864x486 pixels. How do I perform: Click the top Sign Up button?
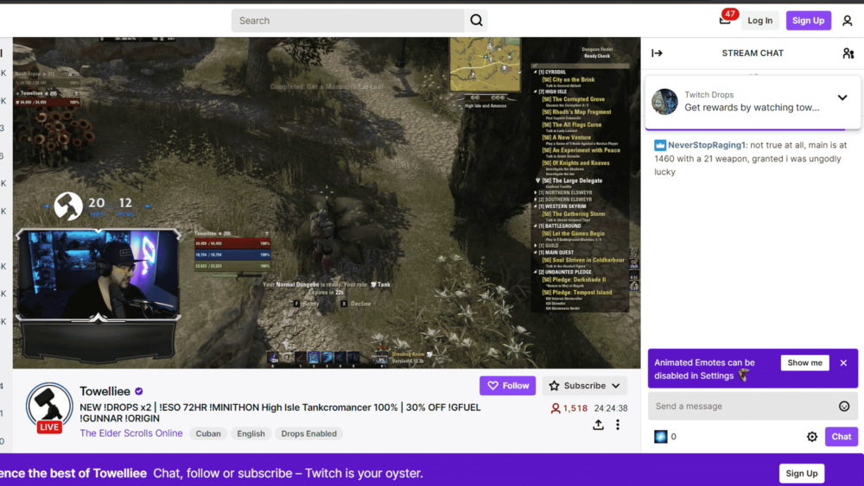(808, 21)
